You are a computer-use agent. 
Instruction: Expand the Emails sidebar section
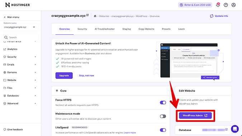click(x=35, y=65)
